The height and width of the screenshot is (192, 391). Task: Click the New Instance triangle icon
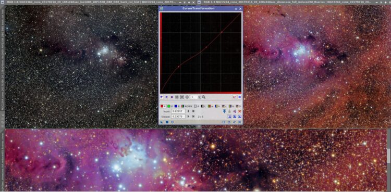pos(162,122)
